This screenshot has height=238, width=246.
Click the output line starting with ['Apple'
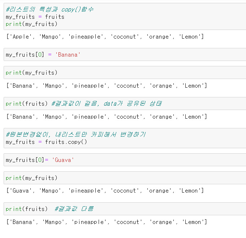pos(105,37)
